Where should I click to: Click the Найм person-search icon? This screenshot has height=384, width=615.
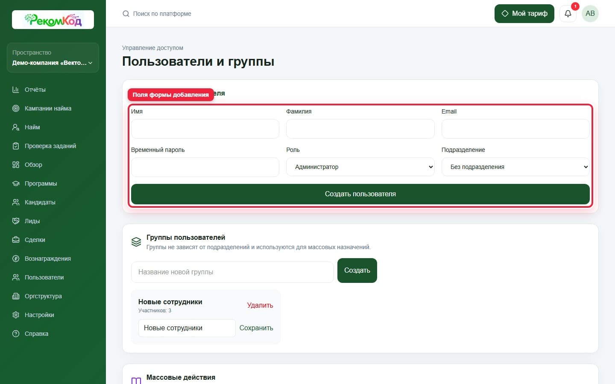click(x=16, y=127)
